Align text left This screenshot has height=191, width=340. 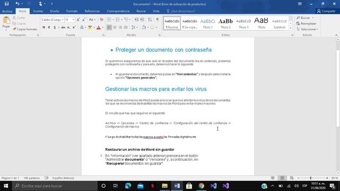(109, 27)
